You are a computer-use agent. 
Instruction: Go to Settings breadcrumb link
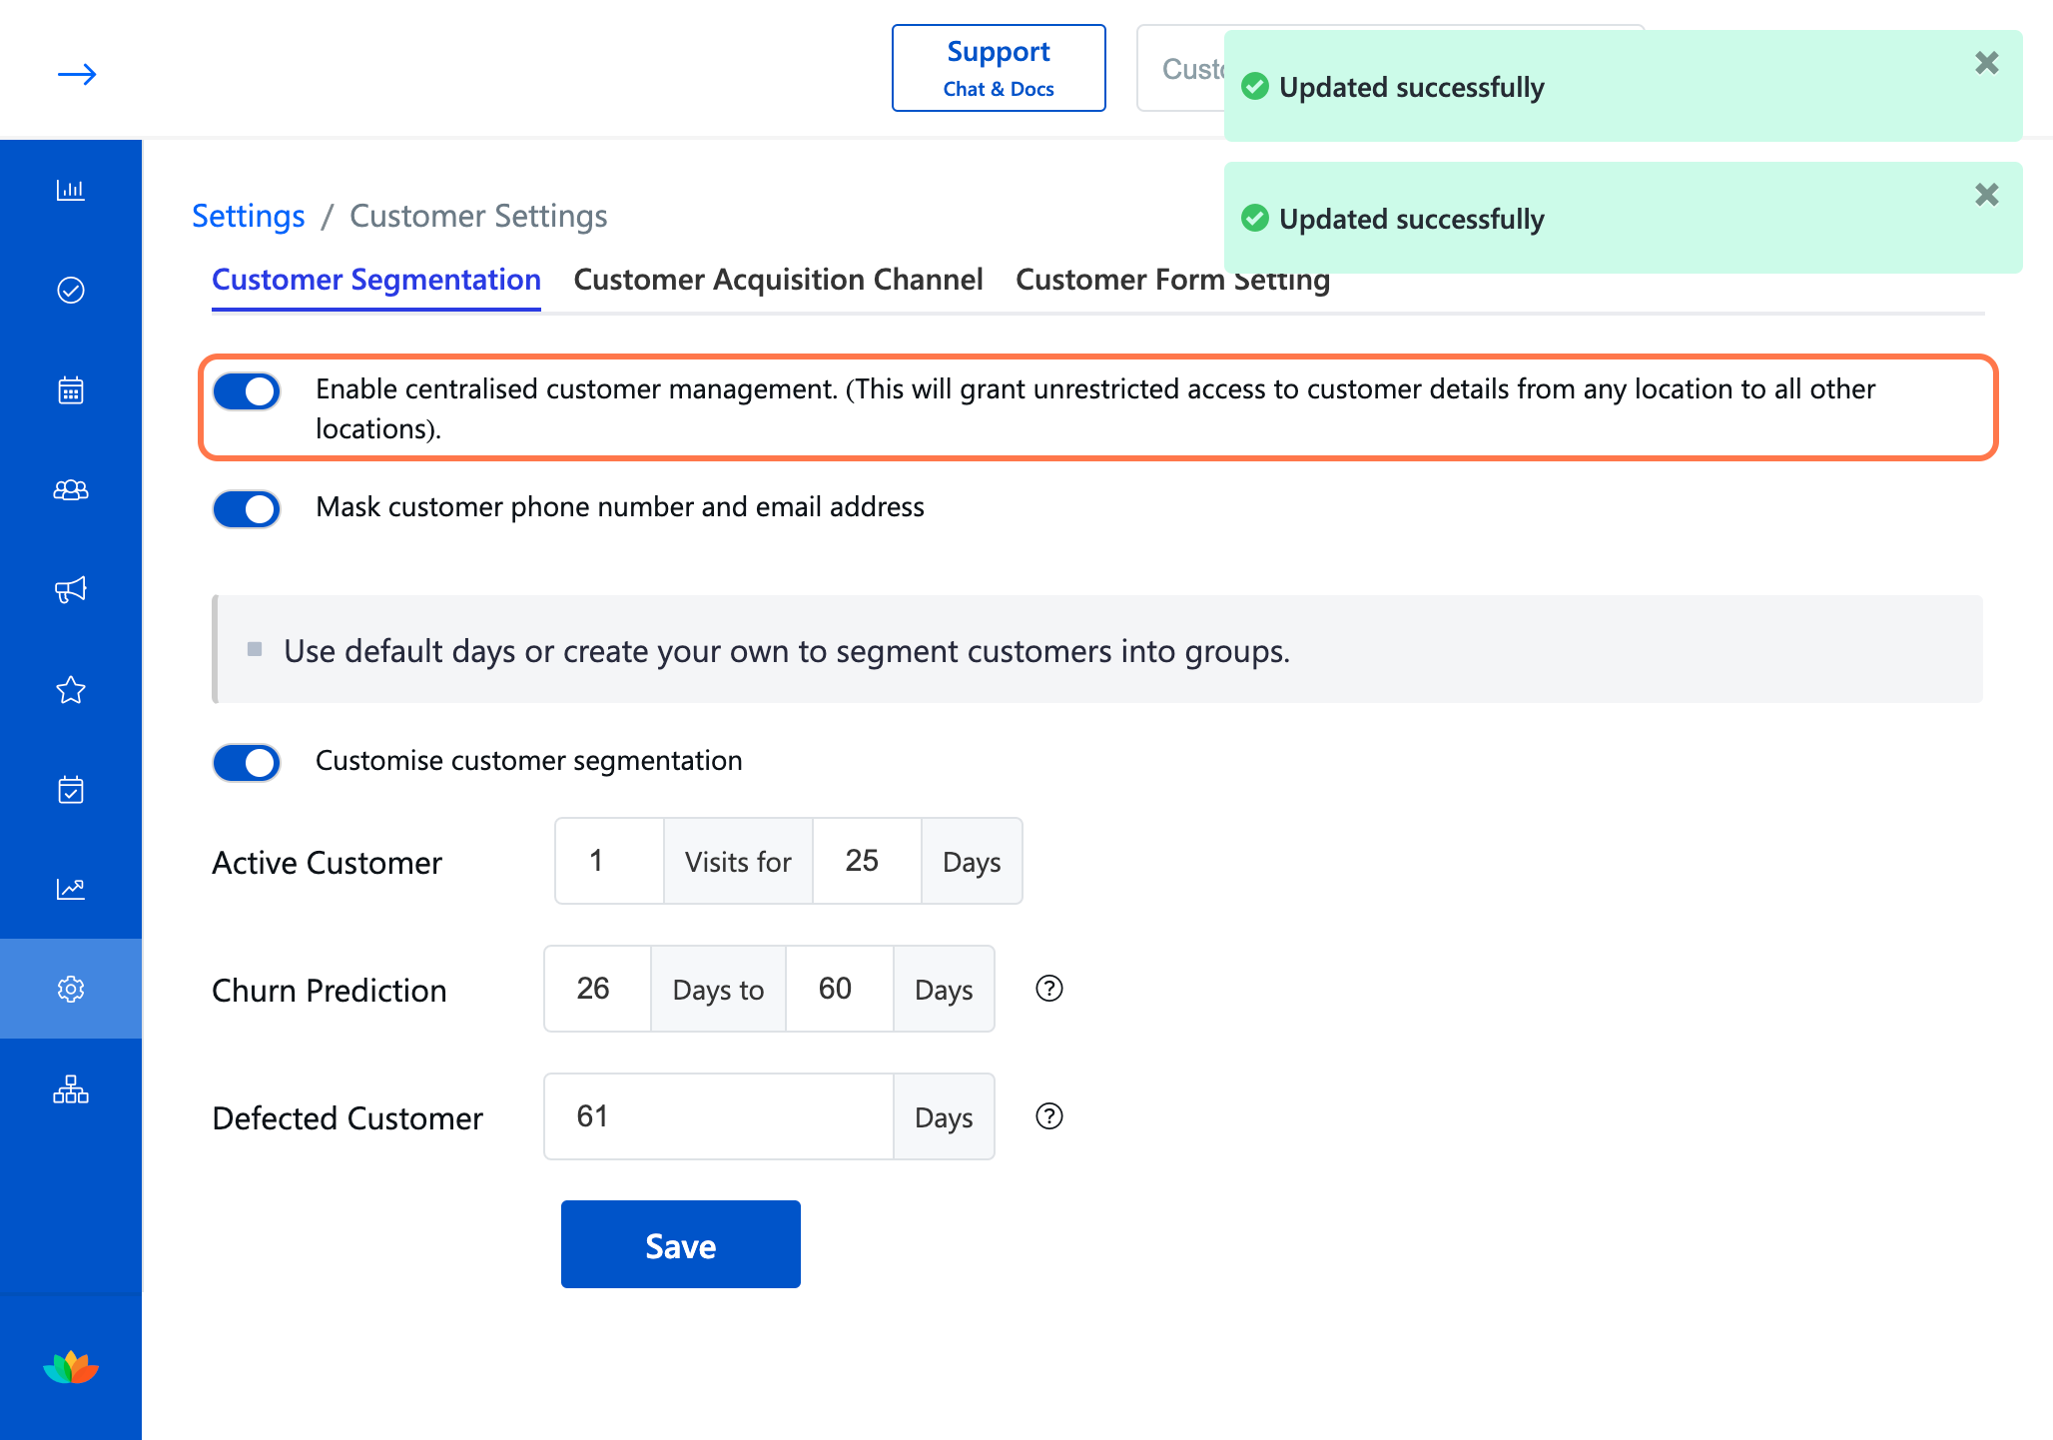click(249, 216)
